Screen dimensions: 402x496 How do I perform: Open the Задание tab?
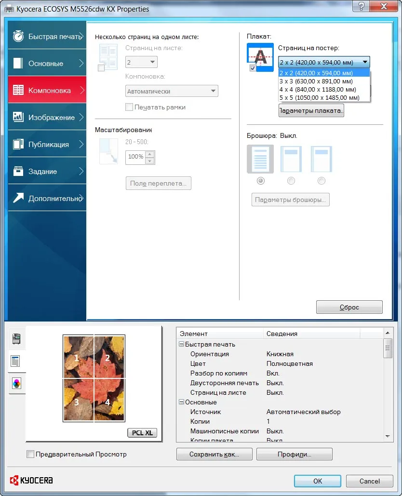point(47,171)
